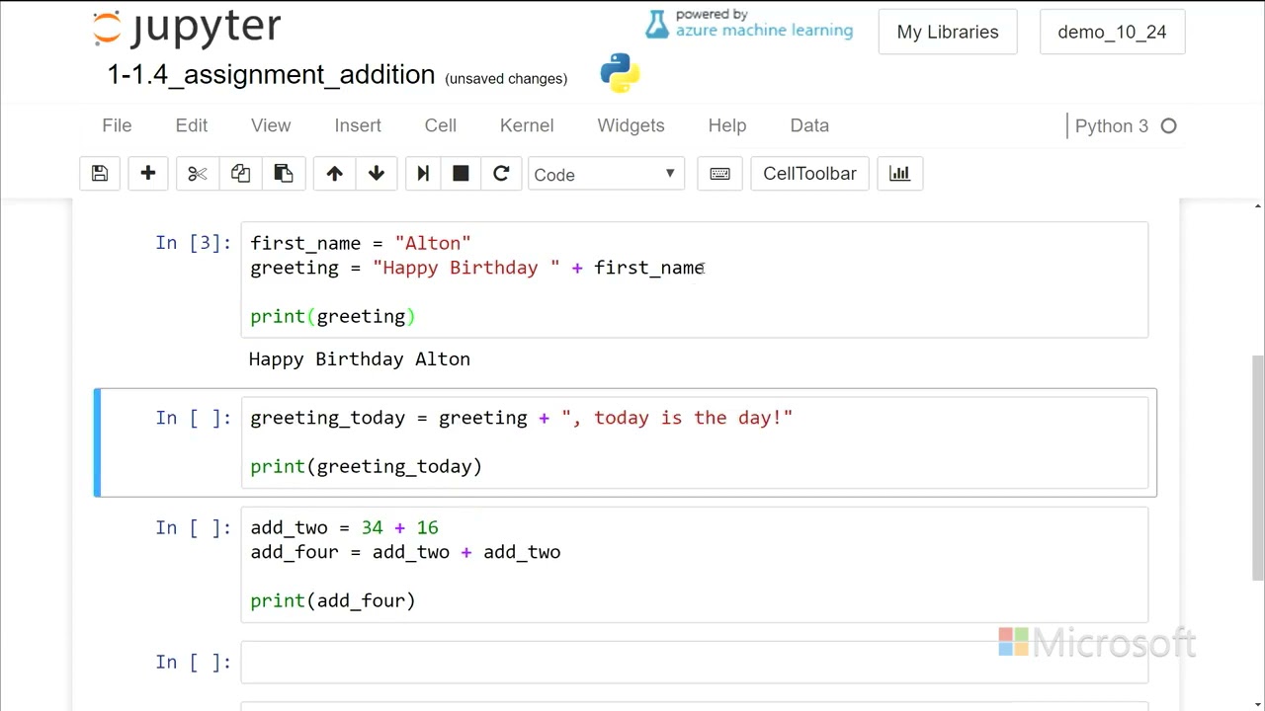Open the Edit menu

pos(192,125)
